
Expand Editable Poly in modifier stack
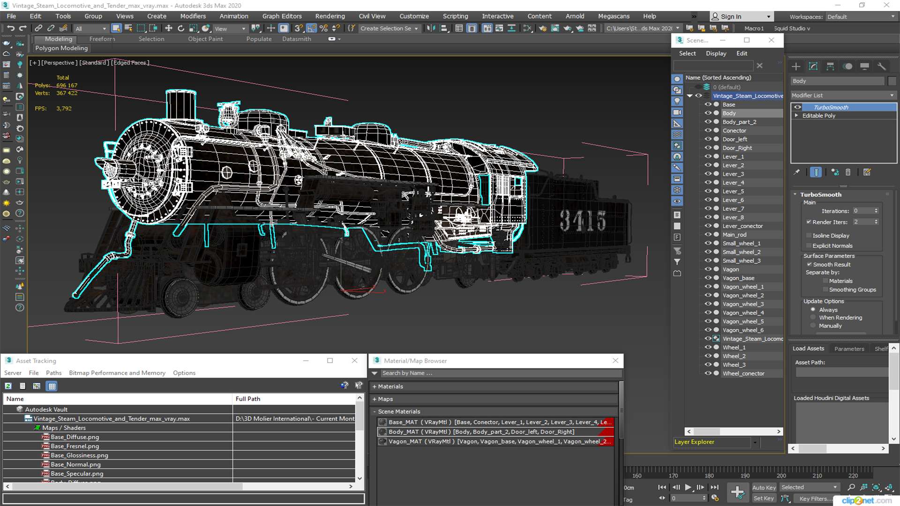796,116
